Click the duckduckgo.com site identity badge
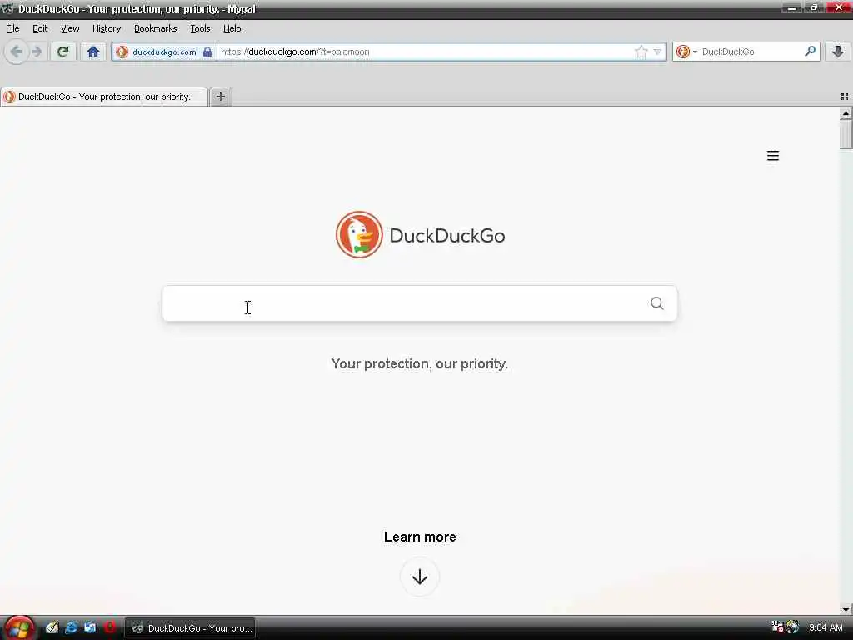Screen dimensions: 853x640 (x=164, y=52)
